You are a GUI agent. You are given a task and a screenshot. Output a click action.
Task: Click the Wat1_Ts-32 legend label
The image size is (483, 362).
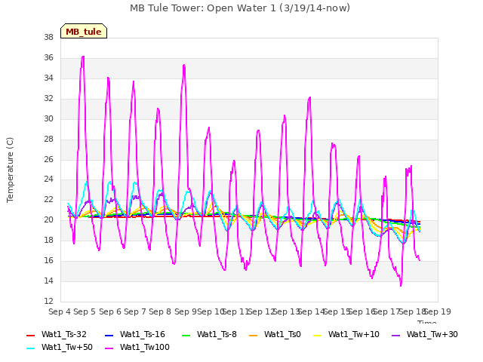64,334
